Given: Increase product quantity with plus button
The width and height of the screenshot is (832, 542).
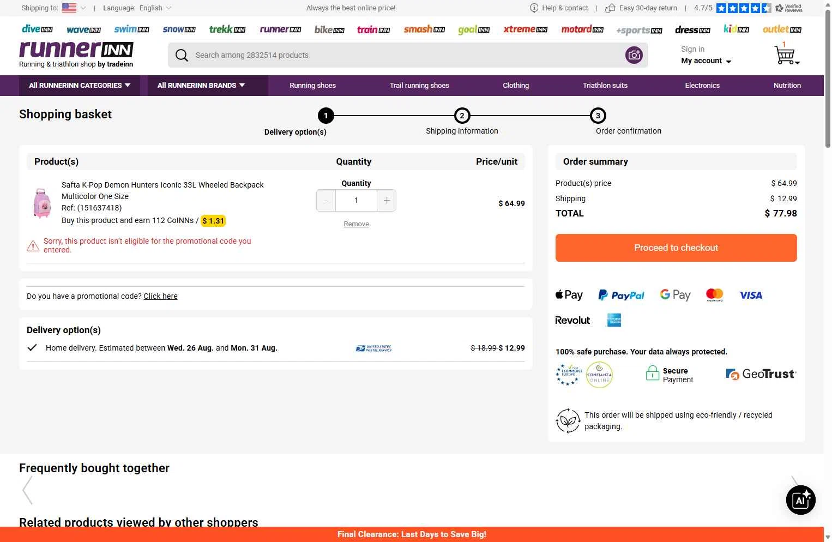Looking at the screenshot, I should (x=387, y=201).
